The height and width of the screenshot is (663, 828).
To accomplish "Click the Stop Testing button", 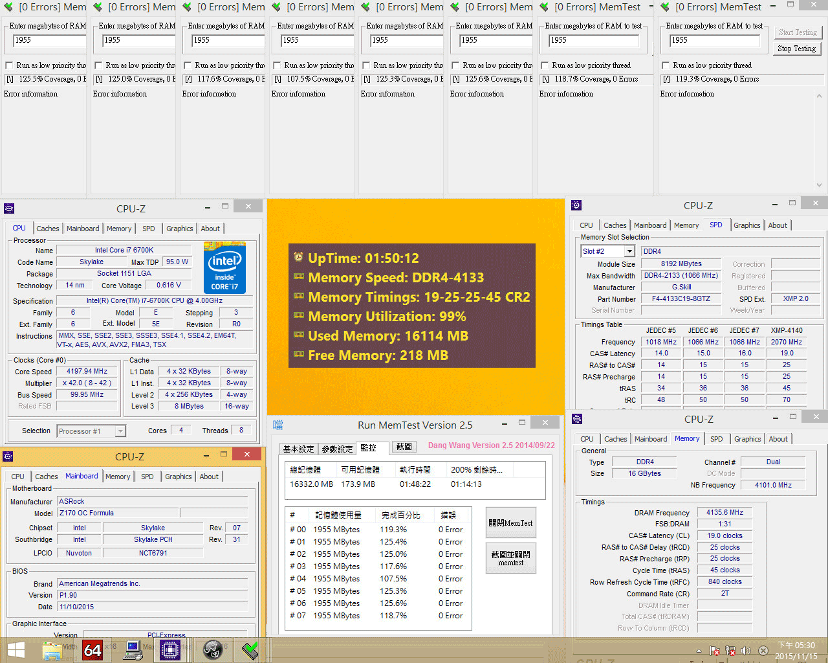I will (x=796, y=49).
